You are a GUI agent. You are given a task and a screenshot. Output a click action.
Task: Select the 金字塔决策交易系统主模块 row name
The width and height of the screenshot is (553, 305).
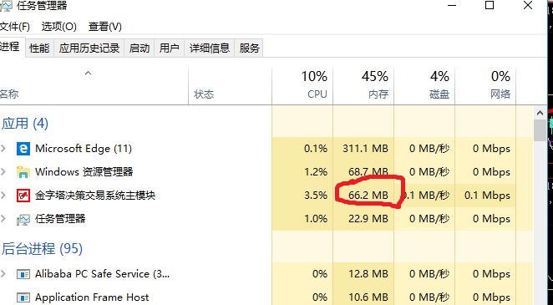[x=95, y=195]
